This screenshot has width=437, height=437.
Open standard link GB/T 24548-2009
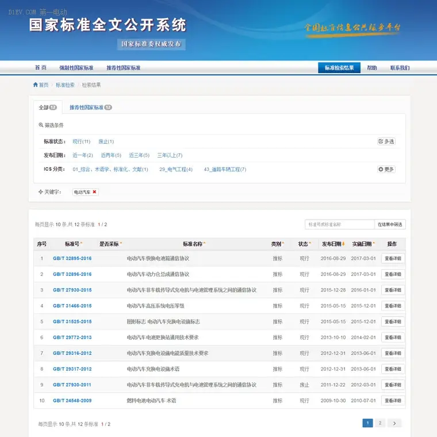point(72,401)
